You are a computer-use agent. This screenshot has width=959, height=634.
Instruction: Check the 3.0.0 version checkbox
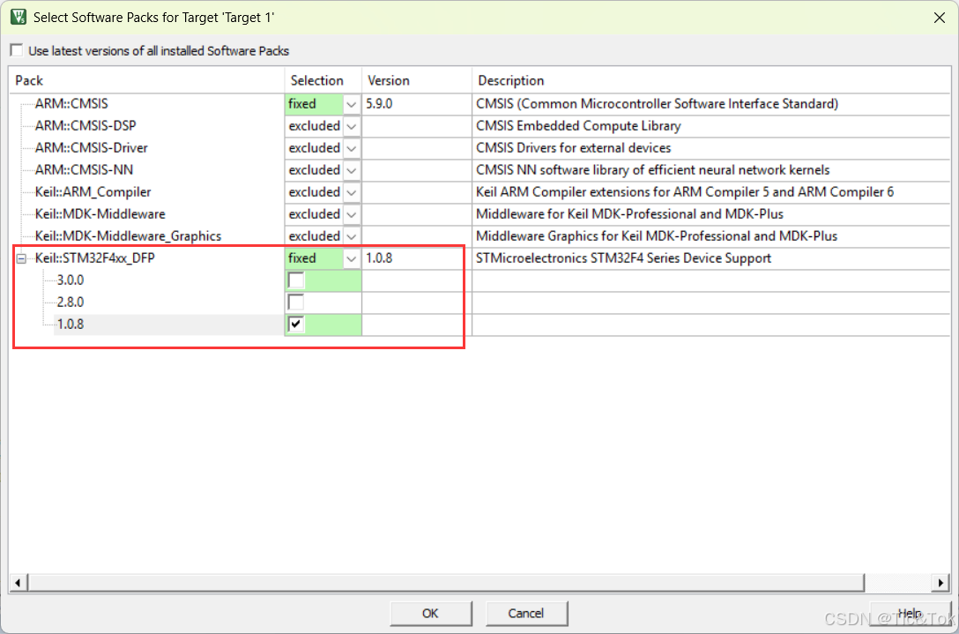[x=296, y=280]
